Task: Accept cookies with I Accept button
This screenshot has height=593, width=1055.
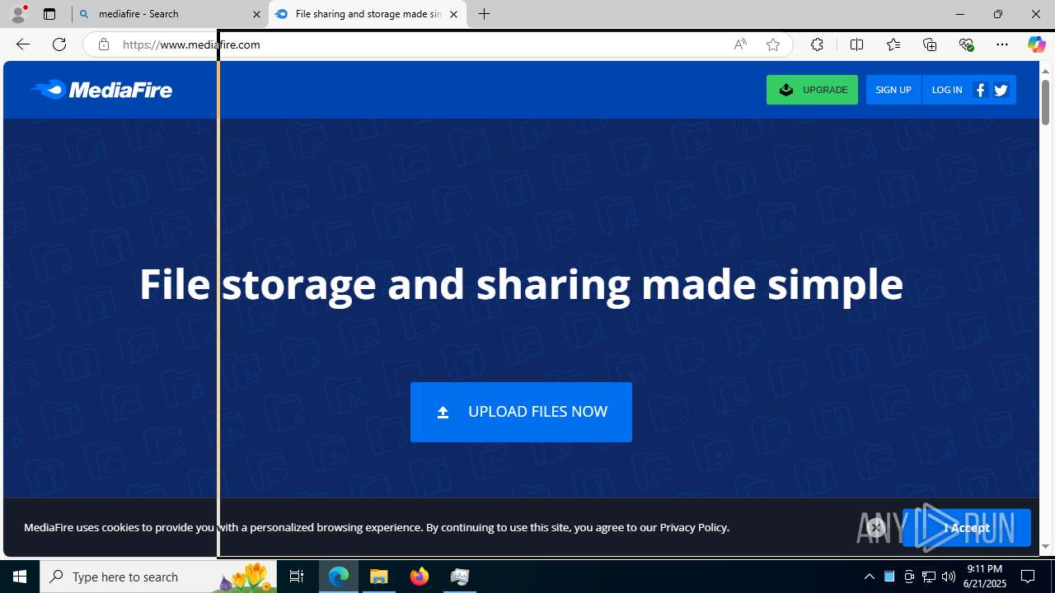Action: [967, 528]
